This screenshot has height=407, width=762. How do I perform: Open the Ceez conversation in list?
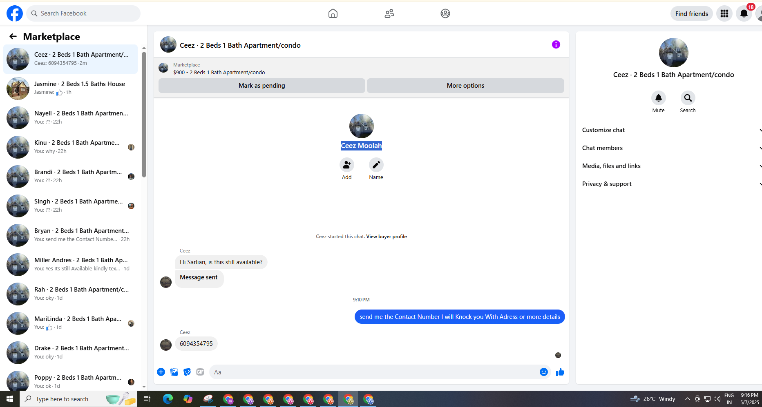pyautogui.click(x=70, y=59)
